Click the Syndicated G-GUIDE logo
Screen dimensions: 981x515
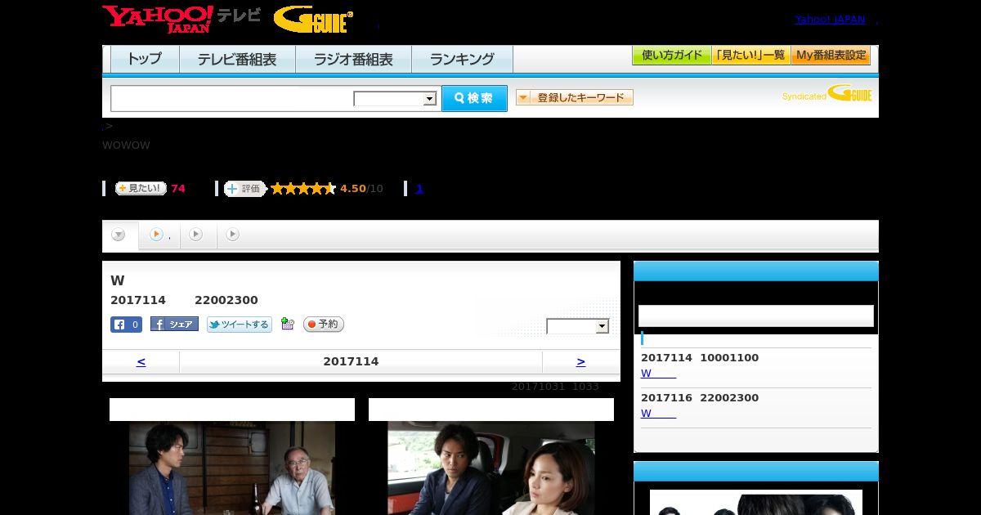point(827,93)
